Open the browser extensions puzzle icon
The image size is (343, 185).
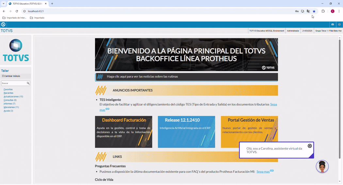tap(323, 11)
